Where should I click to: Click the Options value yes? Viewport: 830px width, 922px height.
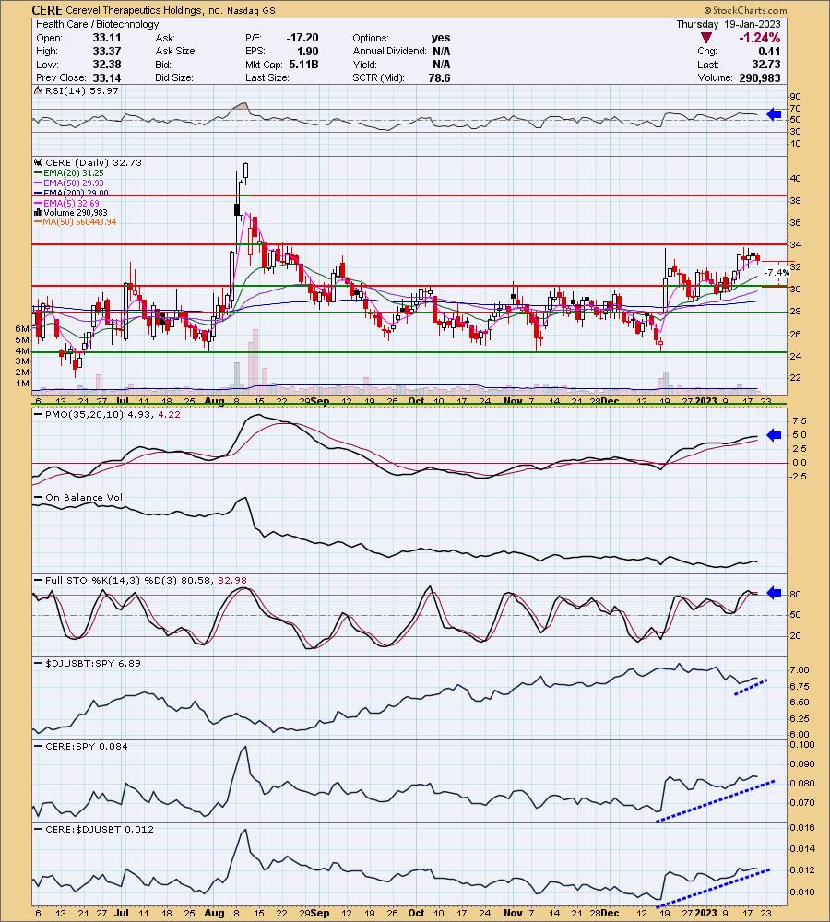(441, 38)
